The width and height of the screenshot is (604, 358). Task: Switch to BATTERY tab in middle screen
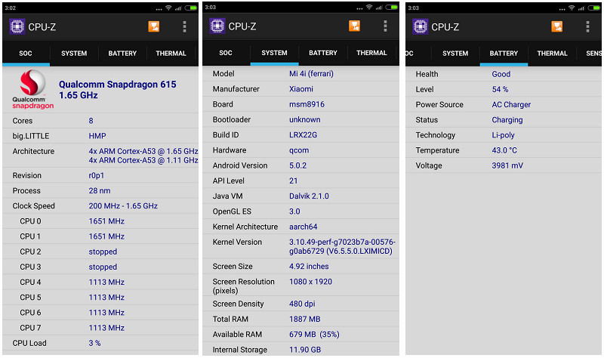(323, 53)
